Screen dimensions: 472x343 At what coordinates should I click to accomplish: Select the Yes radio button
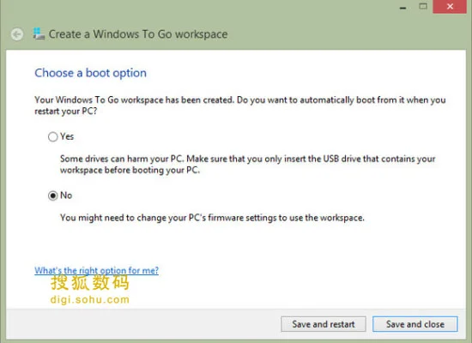(x=52, y=136)
